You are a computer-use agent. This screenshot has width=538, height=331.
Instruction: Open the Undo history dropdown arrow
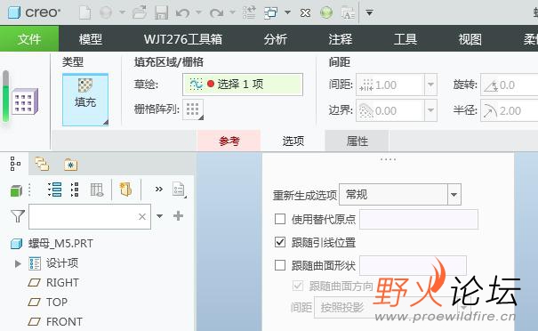click(x=198, y=12)
